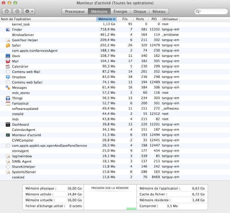This screenshot has width=230, height=213.
Task: Click the Moniteur d'activité process icon
Action: tap(8, 135)
